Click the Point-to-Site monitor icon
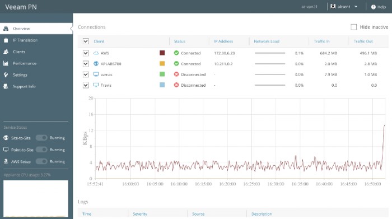The image size is (392, 219). tap(6, 150)
